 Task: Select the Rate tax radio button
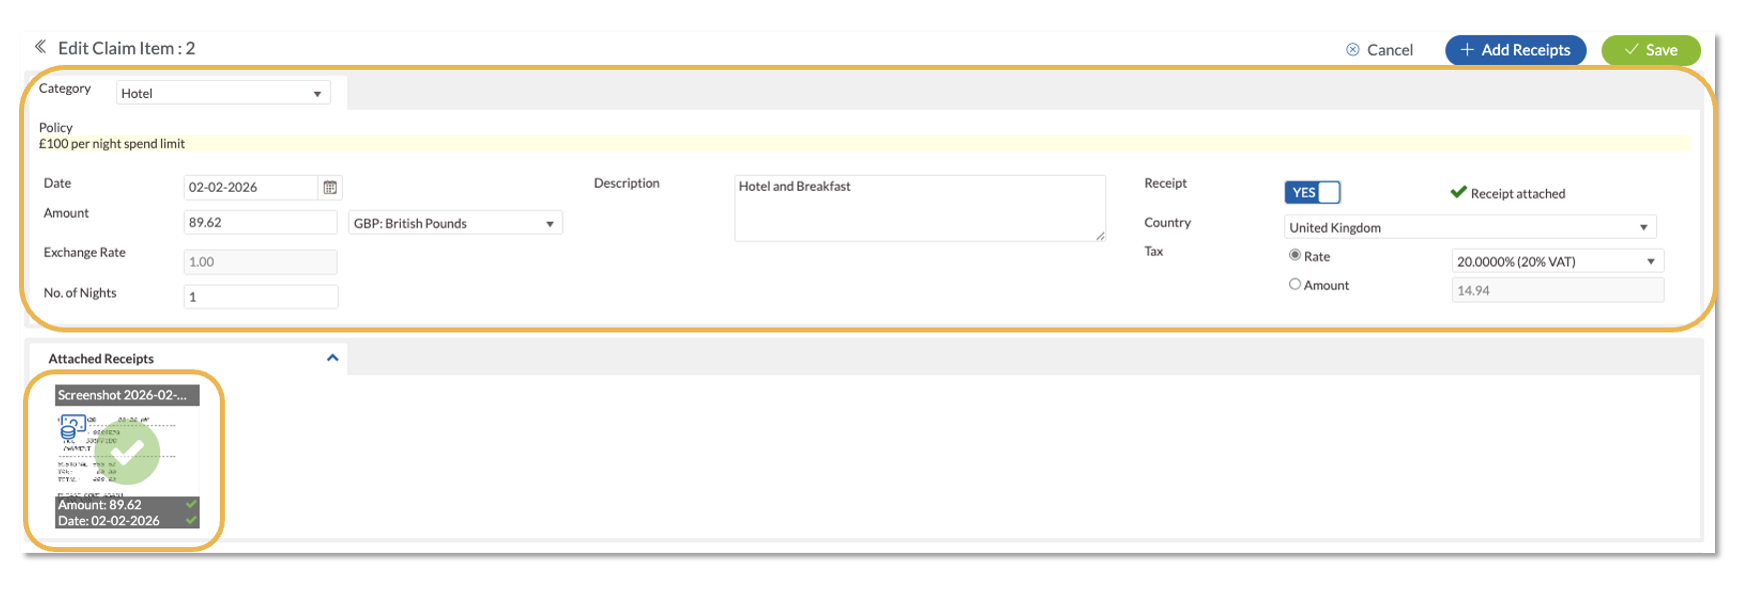pos(1295,256)
